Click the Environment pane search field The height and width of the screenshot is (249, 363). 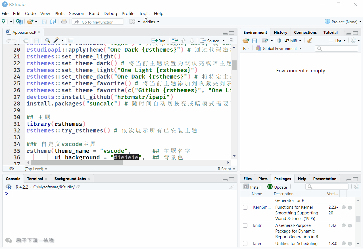pos(336,48)
